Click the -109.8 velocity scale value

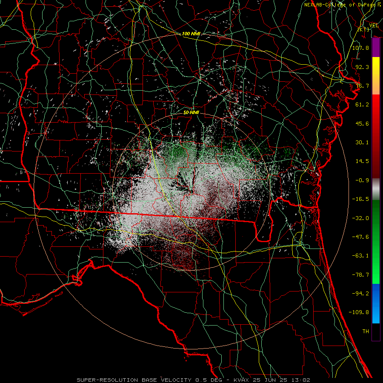(359, 312)
